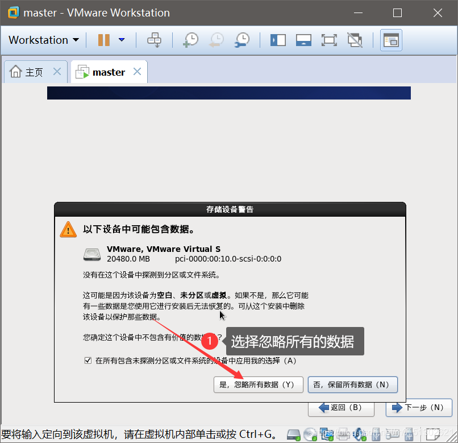
Task: Click 是，忽略所有数据 (Y) button
Action: pos(258,384)
